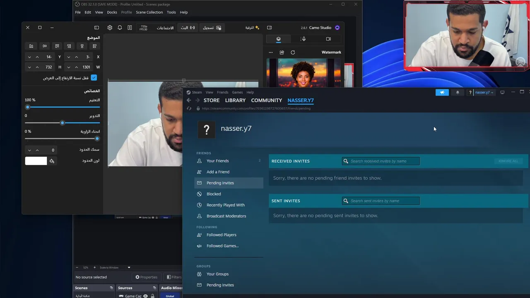Open the الاجتماعات meetings button
This screenshot has width=530, height=298.
[165, 28]
